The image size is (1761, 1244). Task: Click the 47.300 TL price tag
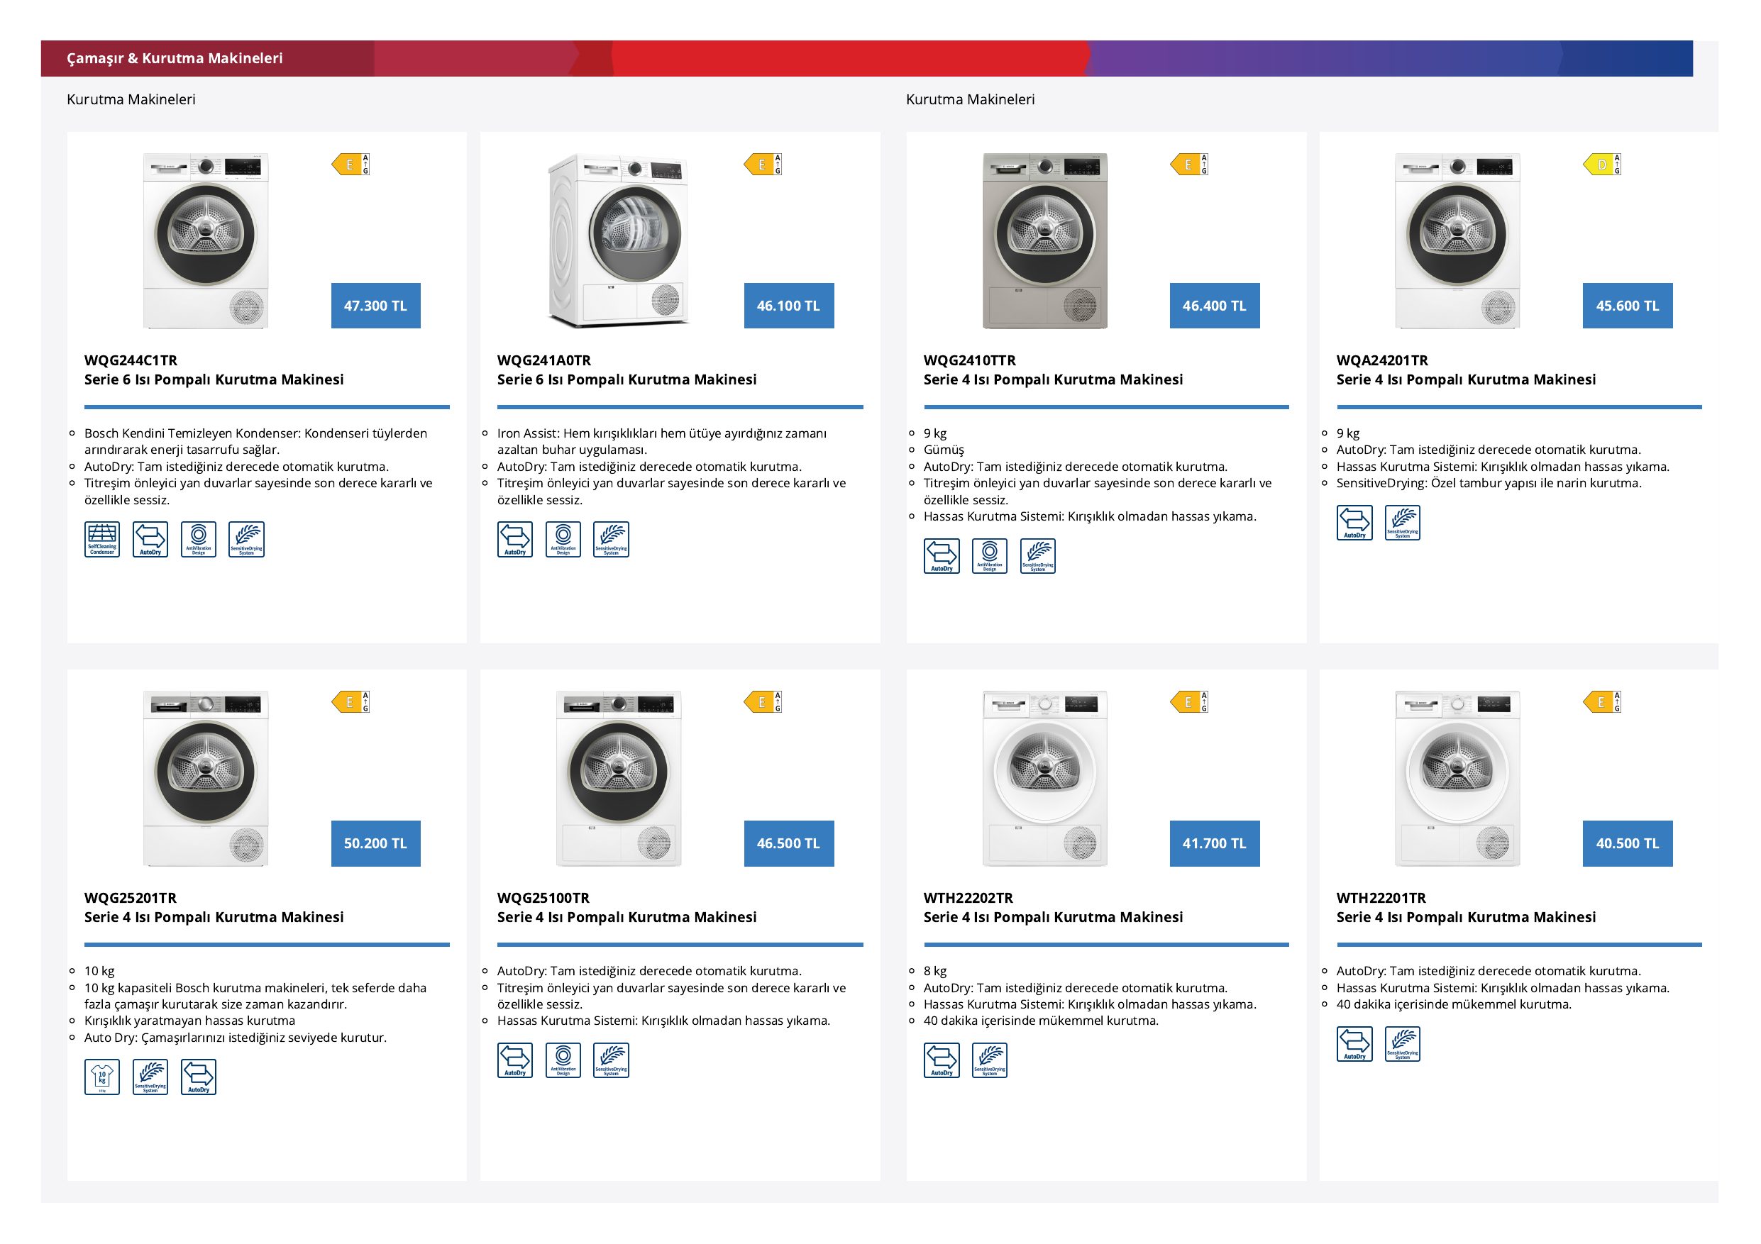pos(376,306)
